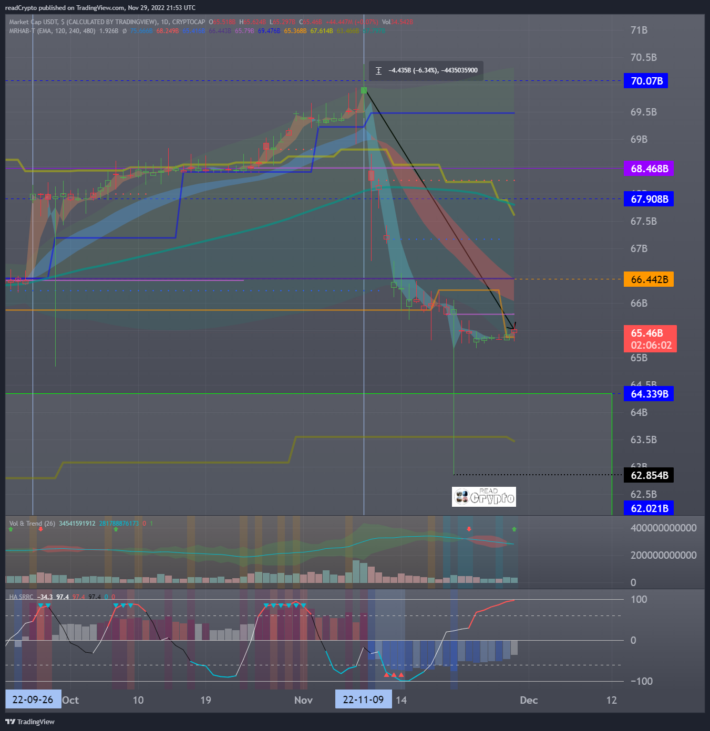Click the −4.435B (−6.34%) measurement tooltip

426,70
